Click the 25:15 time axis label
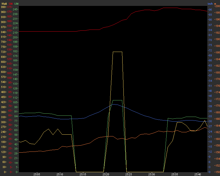The width and height of the screenshot is (220, 176). (83, 174)
